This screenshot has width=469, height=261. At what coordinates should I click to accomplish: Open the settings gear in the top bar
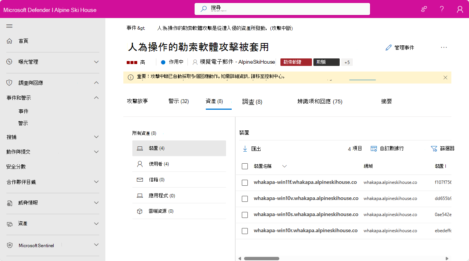(424, 9)
